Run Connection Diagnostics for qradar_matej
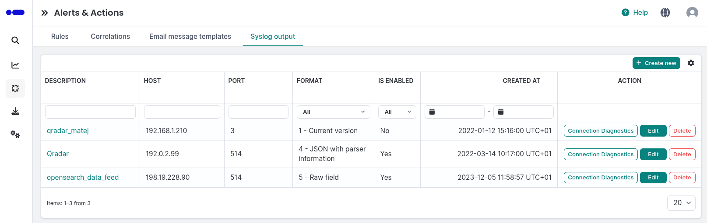707x223 pixels. [x=601, y=131]
